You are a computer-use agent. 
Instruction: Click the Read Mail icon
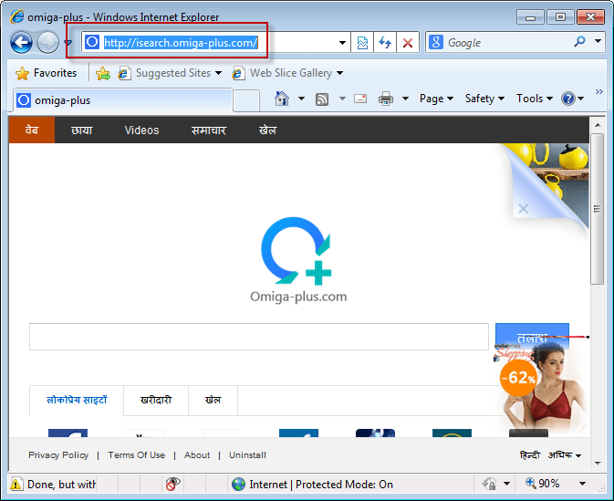click(360, 99)
